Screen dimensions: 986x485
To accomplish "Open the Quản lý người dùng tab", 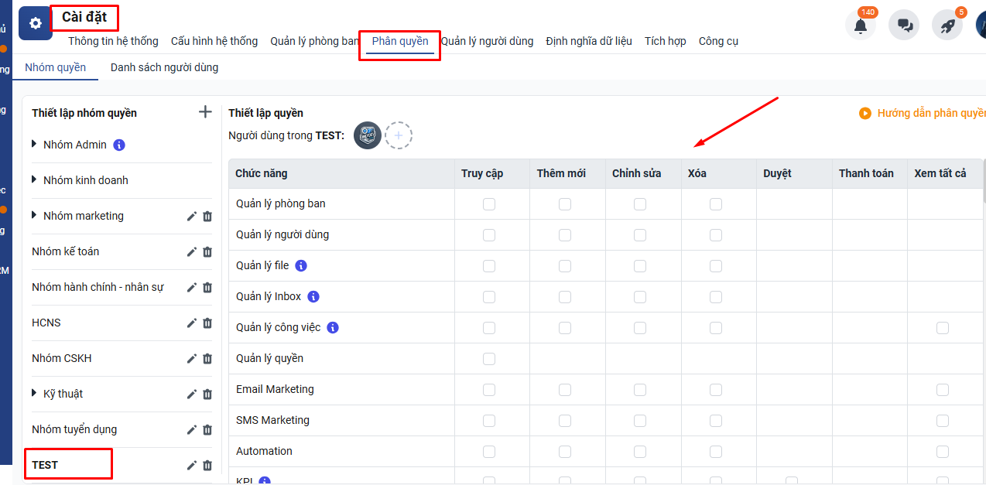I will [x=487, y=41].
